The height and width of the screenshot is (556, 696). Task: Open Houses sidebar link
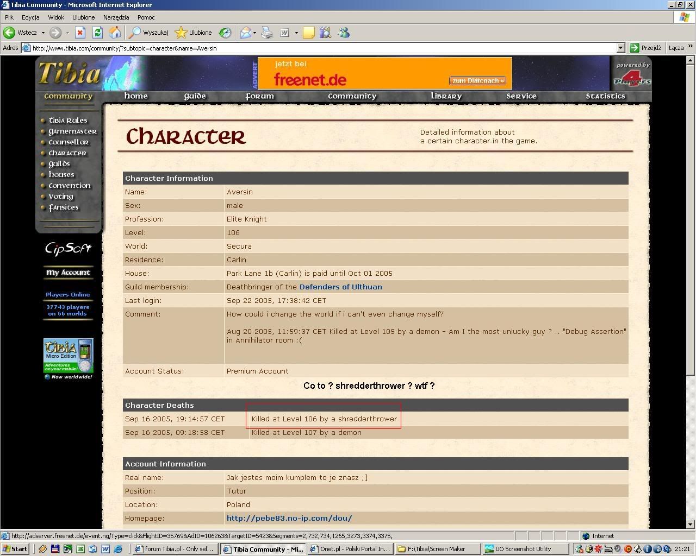(61, 175)
